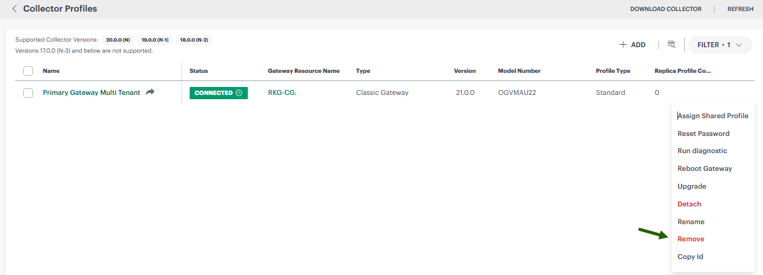Choose Copy Id menu entry
763x275 pixels.
click(x=690, y=257)
